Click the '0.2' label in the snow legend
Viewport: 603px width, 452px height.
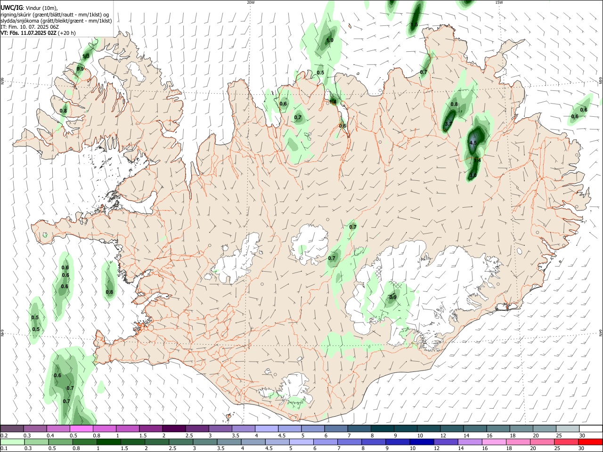4,436
